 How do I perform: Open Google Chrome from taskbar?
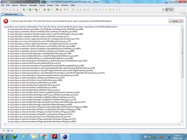pos(45,137)
